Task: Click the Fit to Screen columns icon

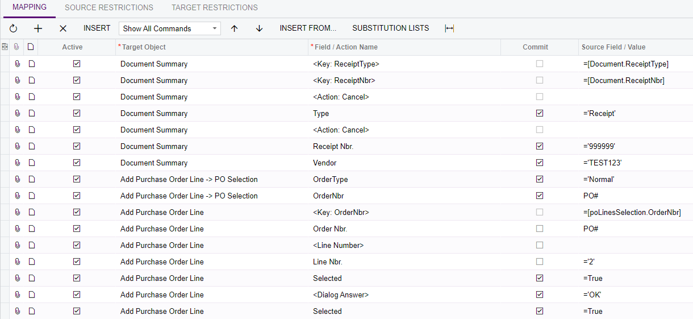Action: [x=449, y=28]
